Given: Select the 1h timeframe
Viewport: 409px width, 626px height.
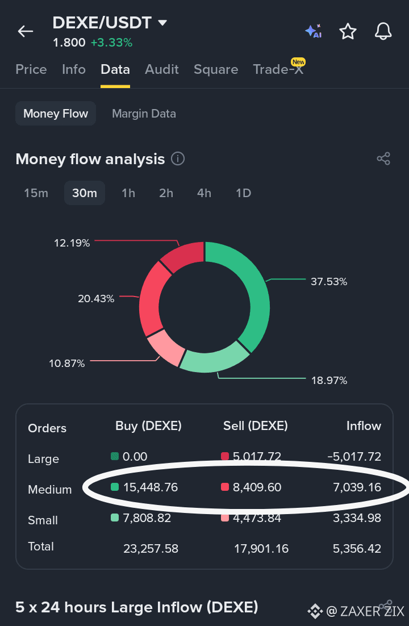Looking at the screenshot, I should pos(128,193).
